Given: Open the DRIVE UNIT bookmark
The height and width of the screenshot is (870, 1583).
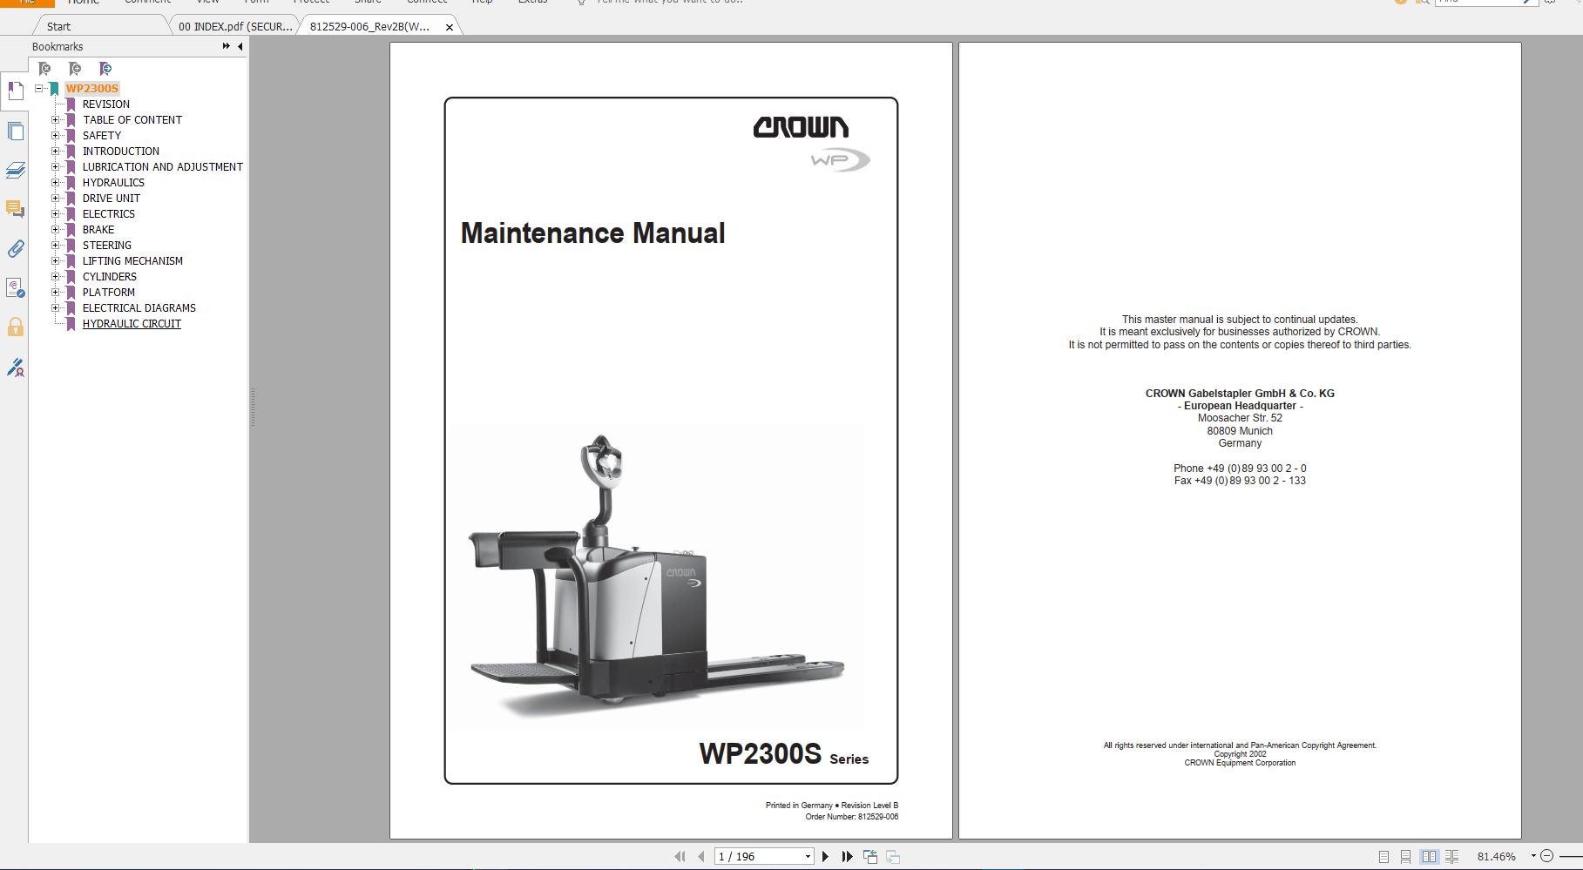Looking at the screenshot, I should click(x=111, y=198).
